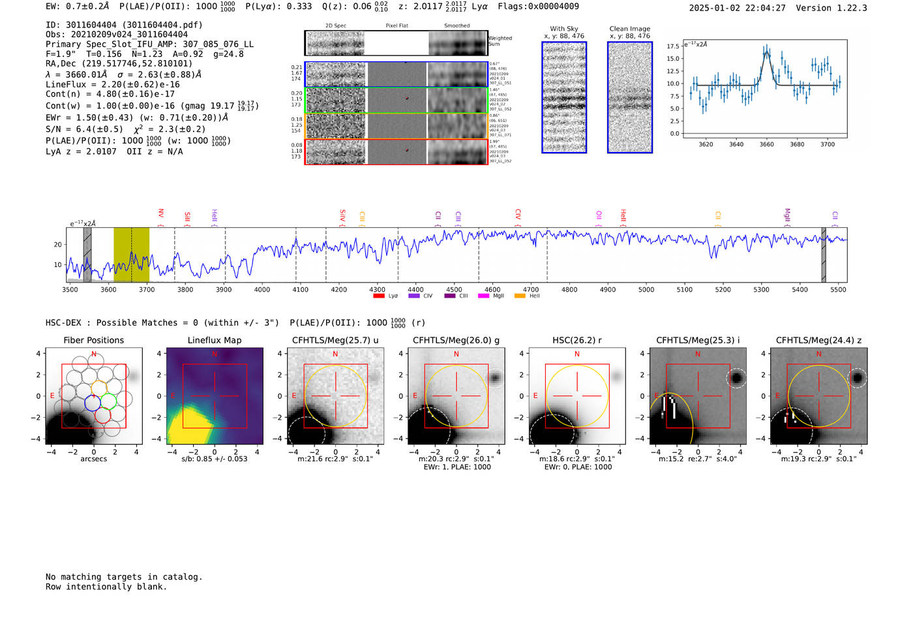Click the red Lyα legend swatch
Screen dimensions: 913x622
(378, 296)
